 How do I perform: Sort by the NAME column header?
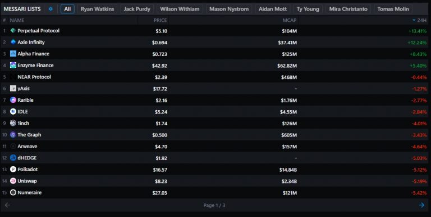point(17,20)
